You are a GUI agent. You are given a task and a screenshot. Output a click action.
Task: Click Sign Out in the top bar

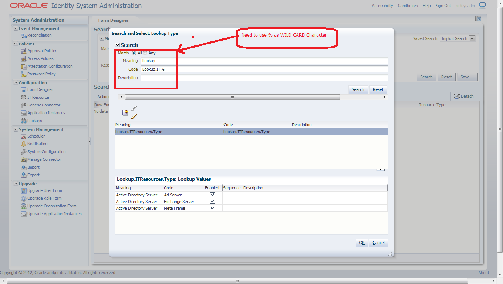click(x=443, y=6)
